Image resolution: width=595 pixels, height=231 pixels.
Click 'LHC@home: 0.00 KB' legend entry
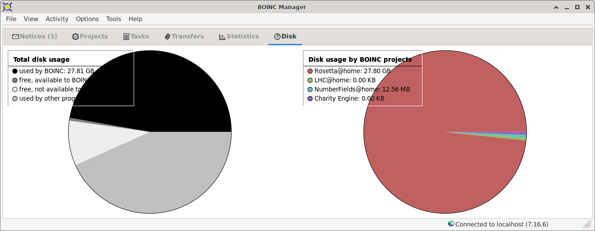tap(345, 80)
